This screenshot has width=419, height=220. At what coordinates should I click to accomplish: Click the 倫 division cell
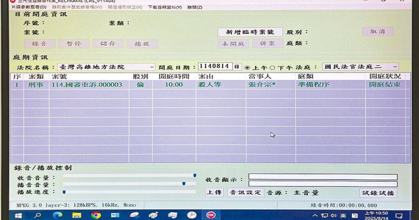(140, 85)
